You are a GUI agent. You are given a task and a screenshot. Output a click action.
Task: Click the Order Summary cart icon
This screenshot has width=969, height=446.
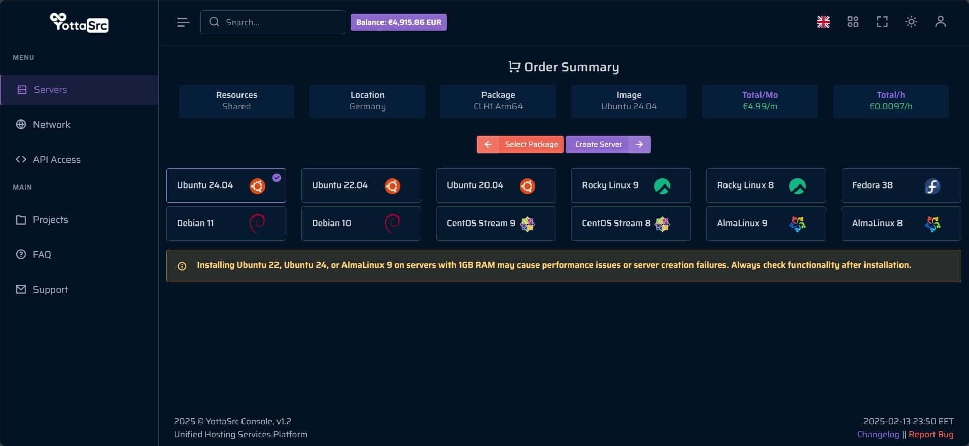click(514, 67)
